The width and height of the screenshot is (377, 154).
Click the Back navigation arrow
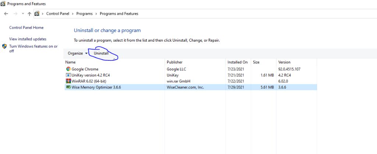click(6, 14)
